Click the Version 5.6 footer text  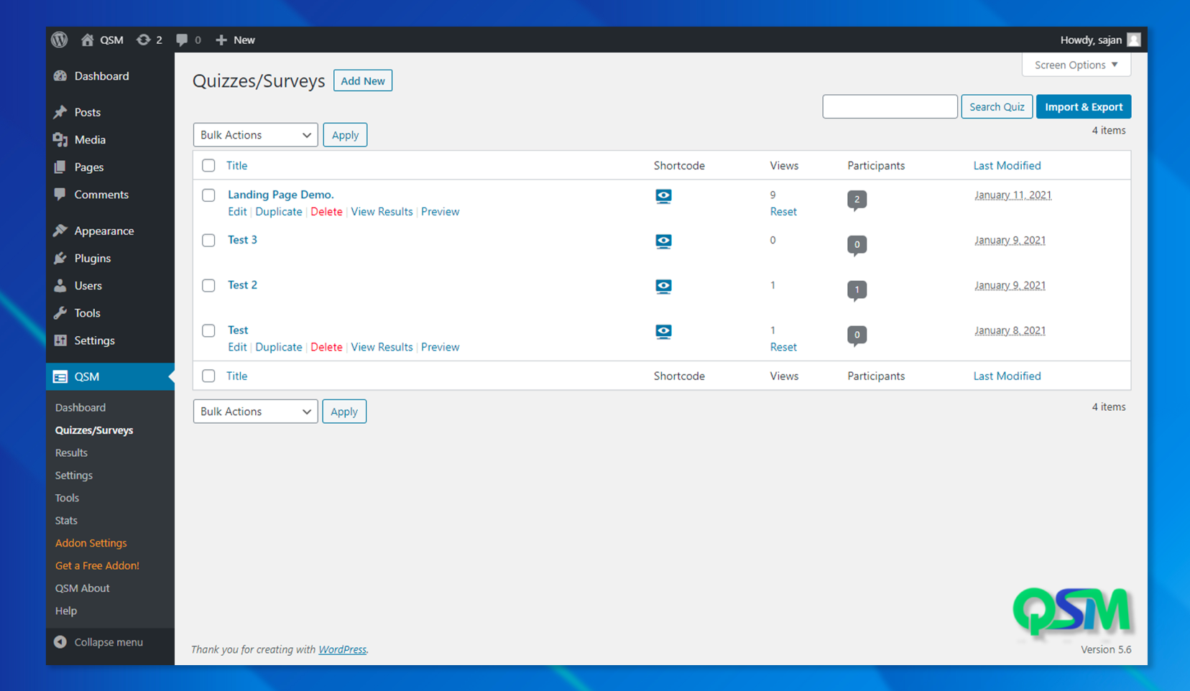coord(1106,649)
